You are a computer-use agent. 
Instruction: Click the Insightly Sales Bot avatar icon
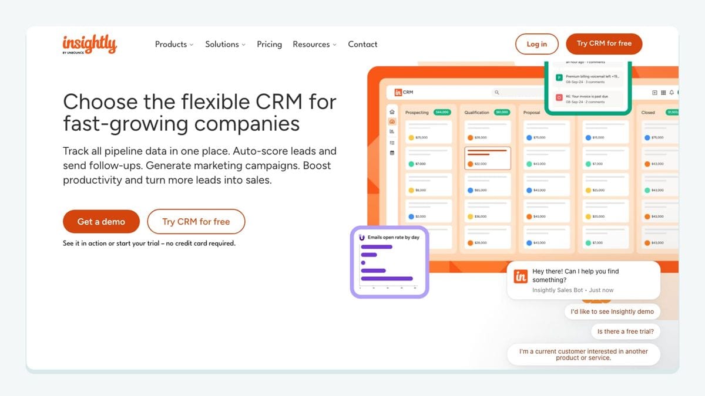pos(521,276)
